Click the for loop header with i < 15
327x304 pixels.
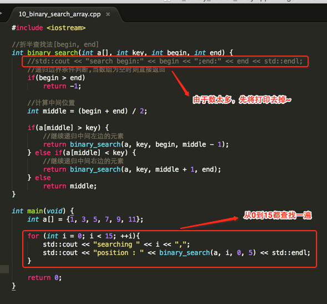click(84, 236)
